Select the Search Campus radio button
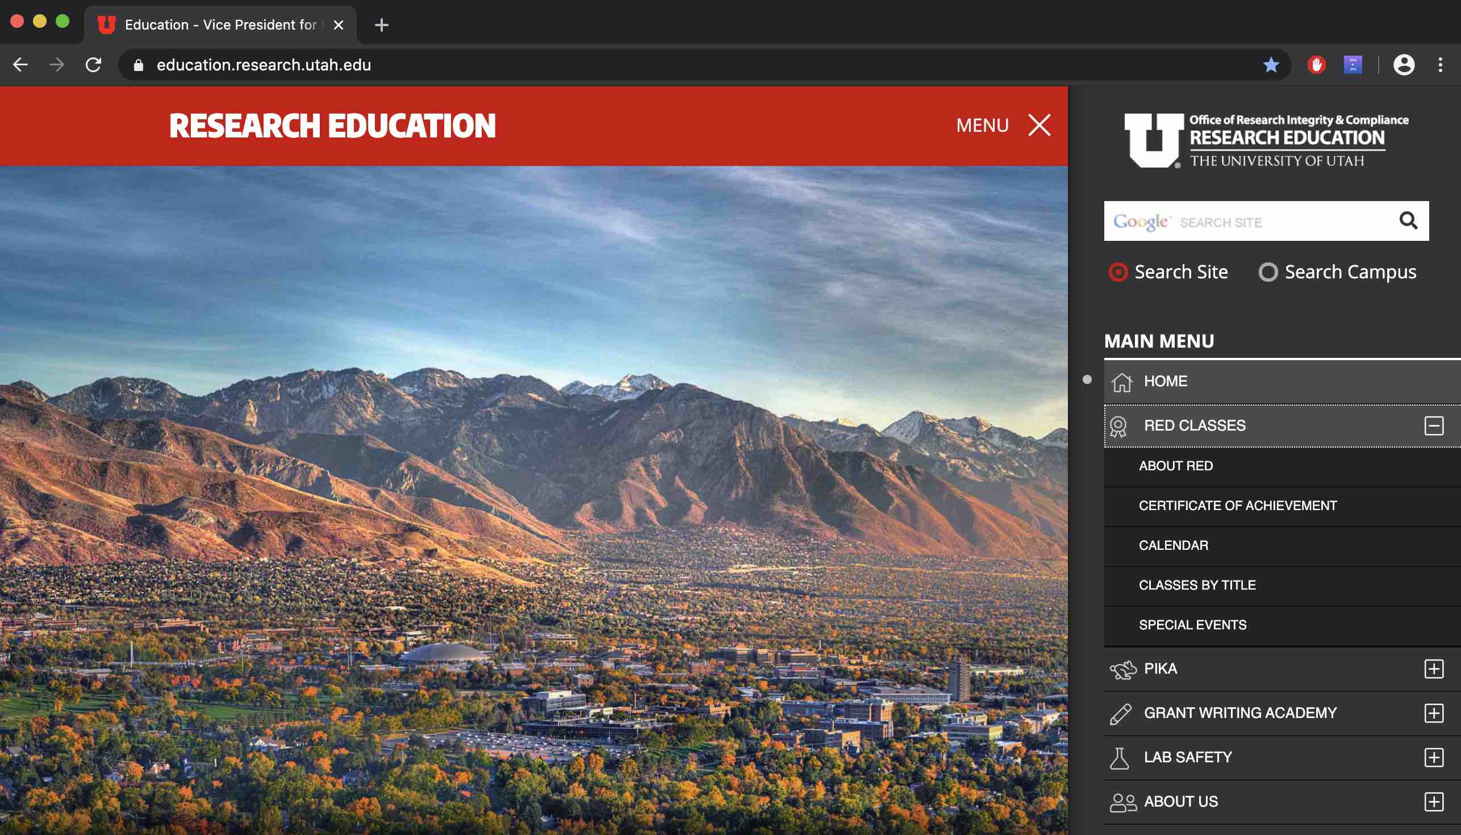The height and width of the screenshot is (835, 1461). tap(1266, 271)
